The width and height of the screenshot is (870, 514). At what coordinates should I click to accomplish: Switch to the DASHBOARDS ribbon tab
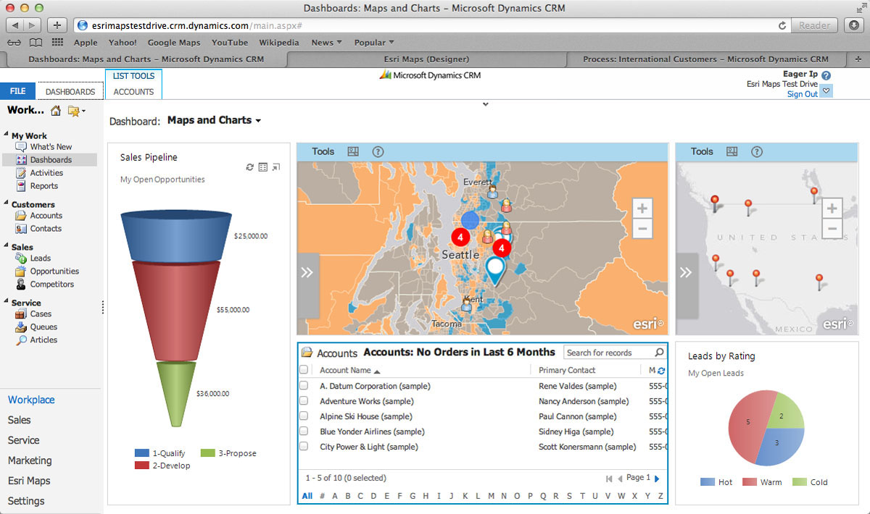click(x=70, y=92)
